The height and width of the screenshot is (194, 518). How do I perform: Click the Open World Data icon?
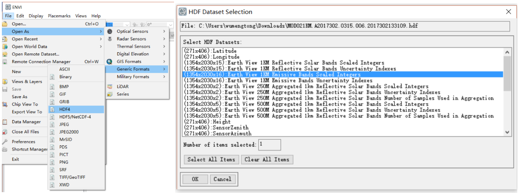click(x=5, y=46)
